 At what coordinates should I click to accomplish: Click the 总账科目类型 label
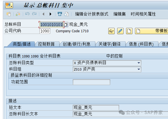(x=21, y=63)
